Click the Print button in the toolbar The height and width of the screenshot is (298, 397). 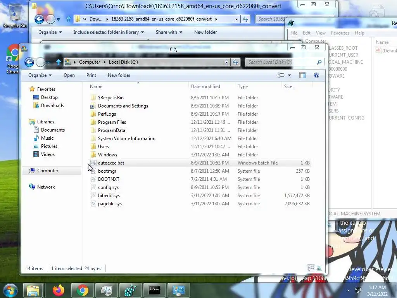[x=91, y=75]
